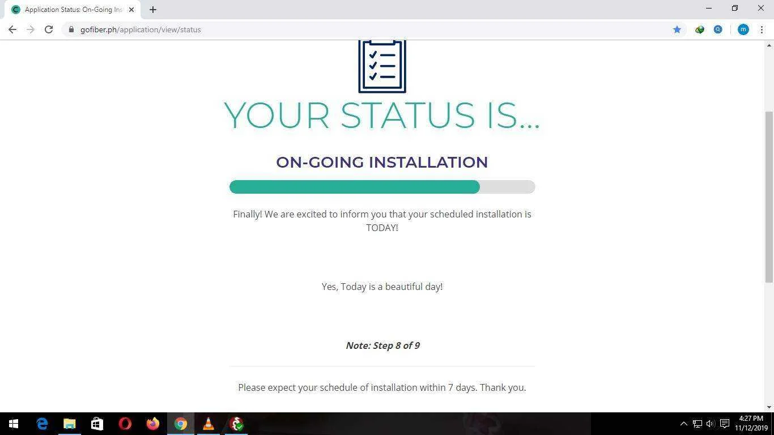The image size is (774, 435).
Task: View site info via padlock icon
Action: pyautogui.click(x=71, y=29)
